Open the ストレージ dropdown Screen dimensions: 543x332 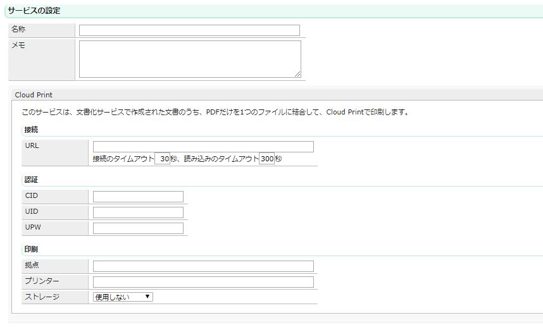click(123, 297)
